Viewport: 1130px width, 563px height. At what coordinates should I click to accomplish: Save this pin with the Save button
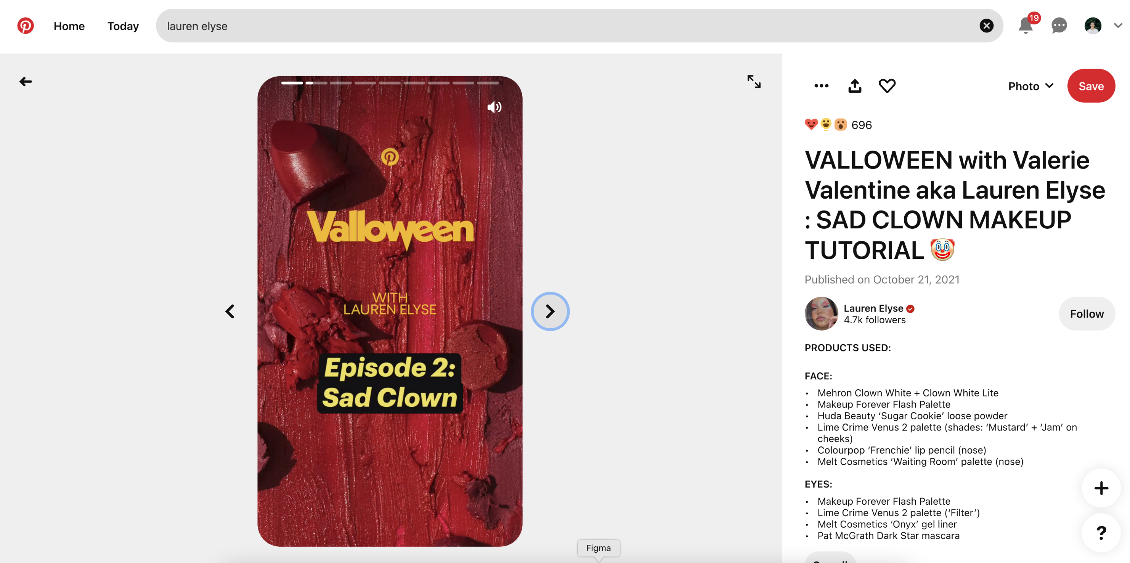pos(1091,86)
